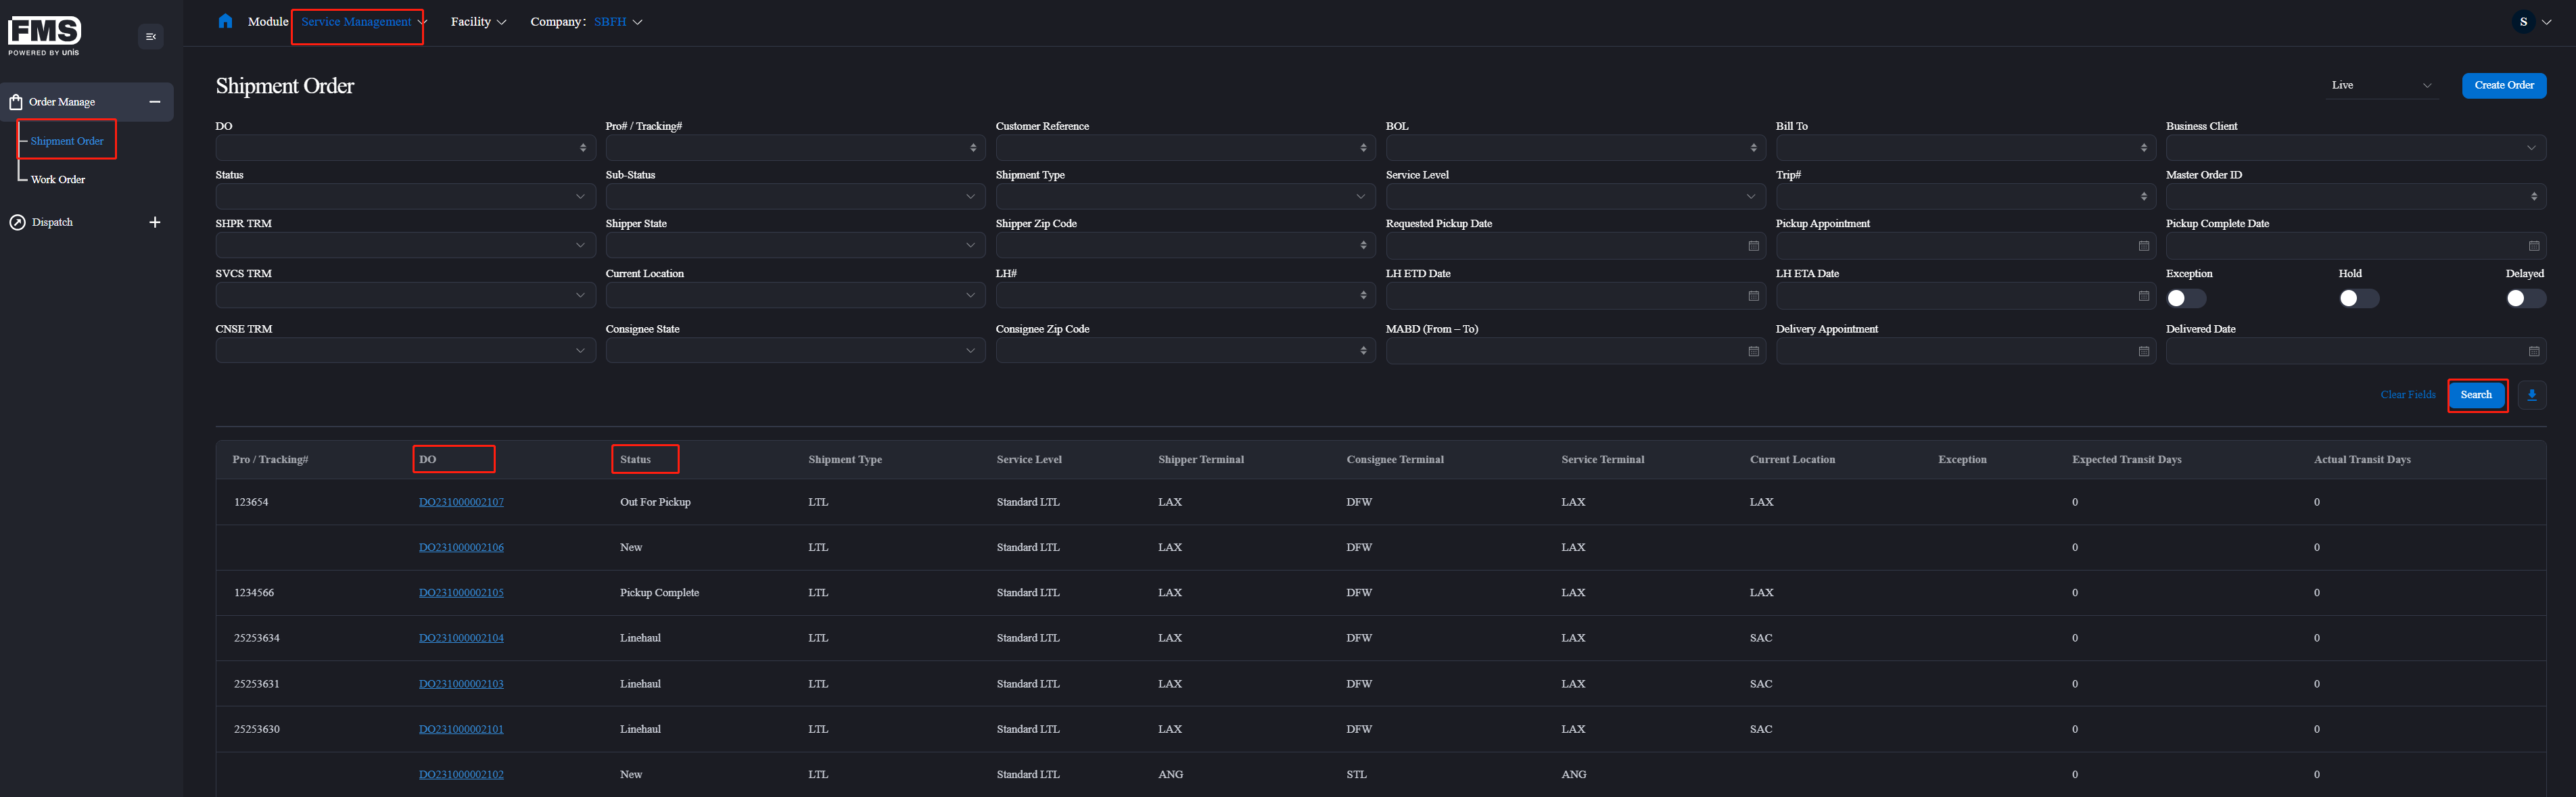Activate the Delayed toggle

[x=2524, y=297]
